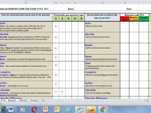
Task: Switch to the Sheet1 tab
Action: (12, 100)
